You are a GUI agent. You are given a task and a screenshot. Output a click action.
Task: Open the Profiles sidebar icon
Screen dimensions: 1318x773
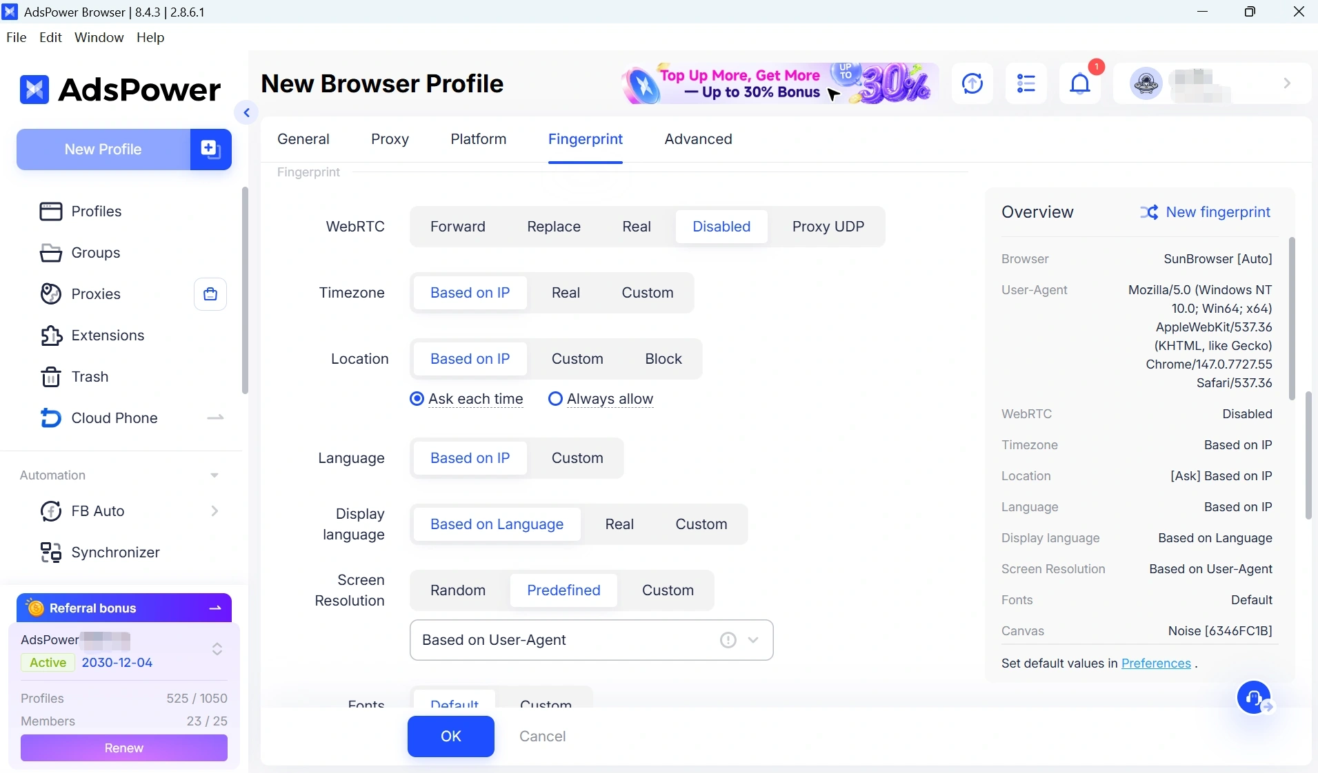pos(51,212)
